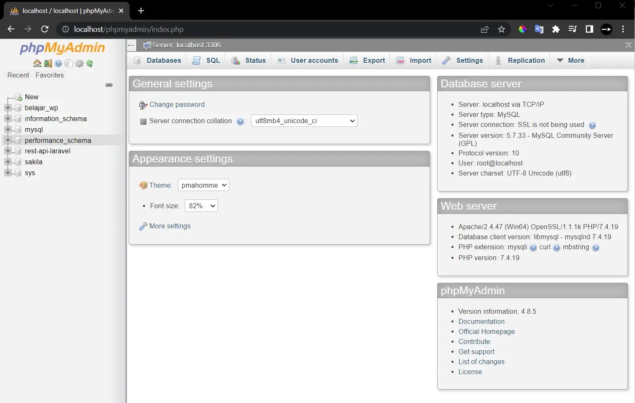Click the Server: localhost:3306 breadcrumb

186,45
